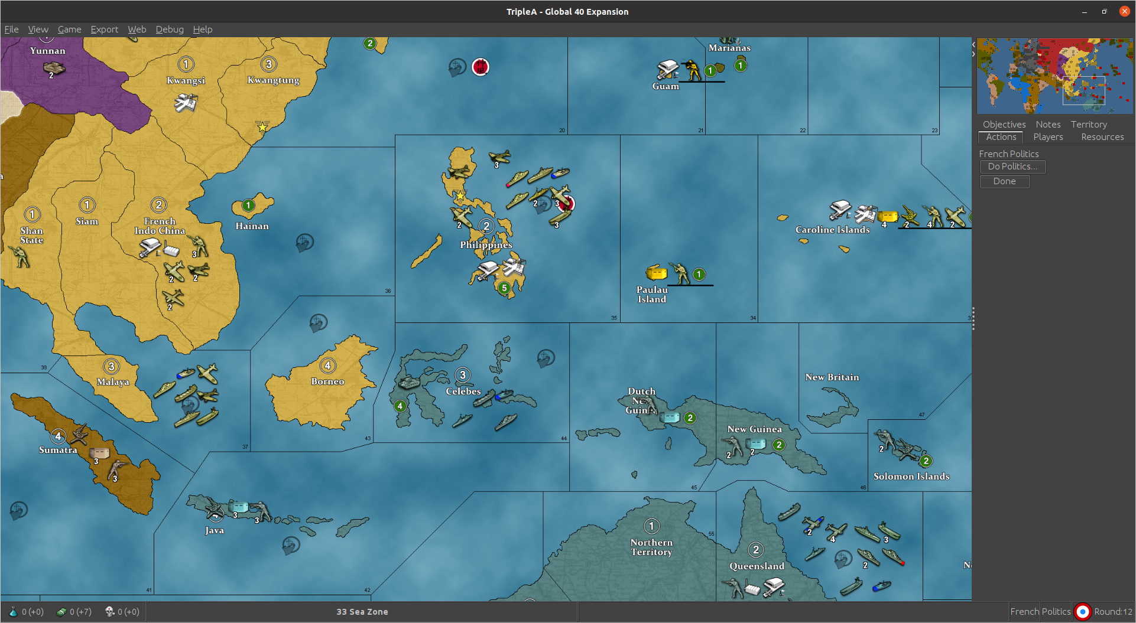Select the infantry on Paulau Island
1136x623 pixels.
tap(679, 273)
